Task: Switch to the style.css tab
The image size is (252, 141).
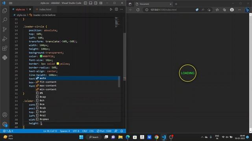Action: click(x=20, y=9)
